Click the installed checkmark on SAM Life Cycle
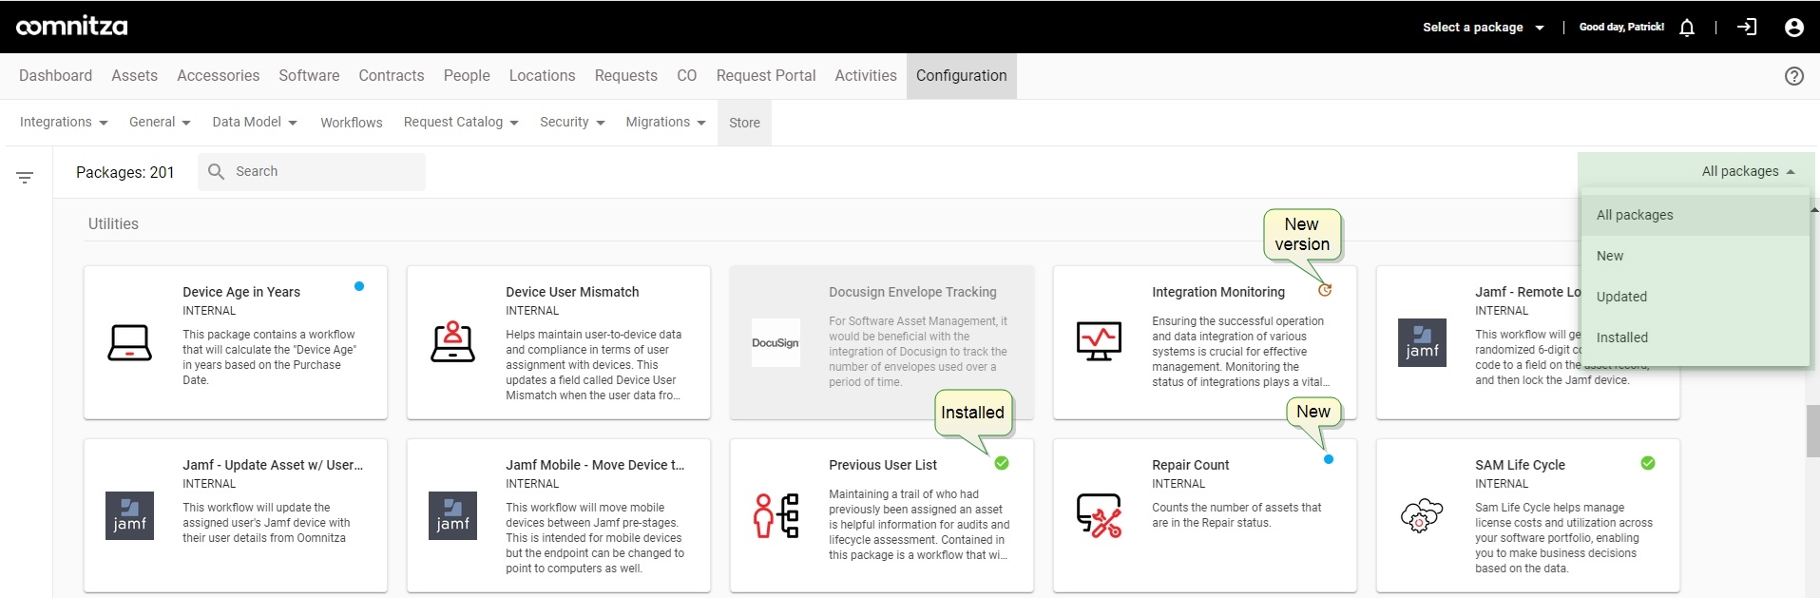1820x598 pixels. click(1648, 463)
